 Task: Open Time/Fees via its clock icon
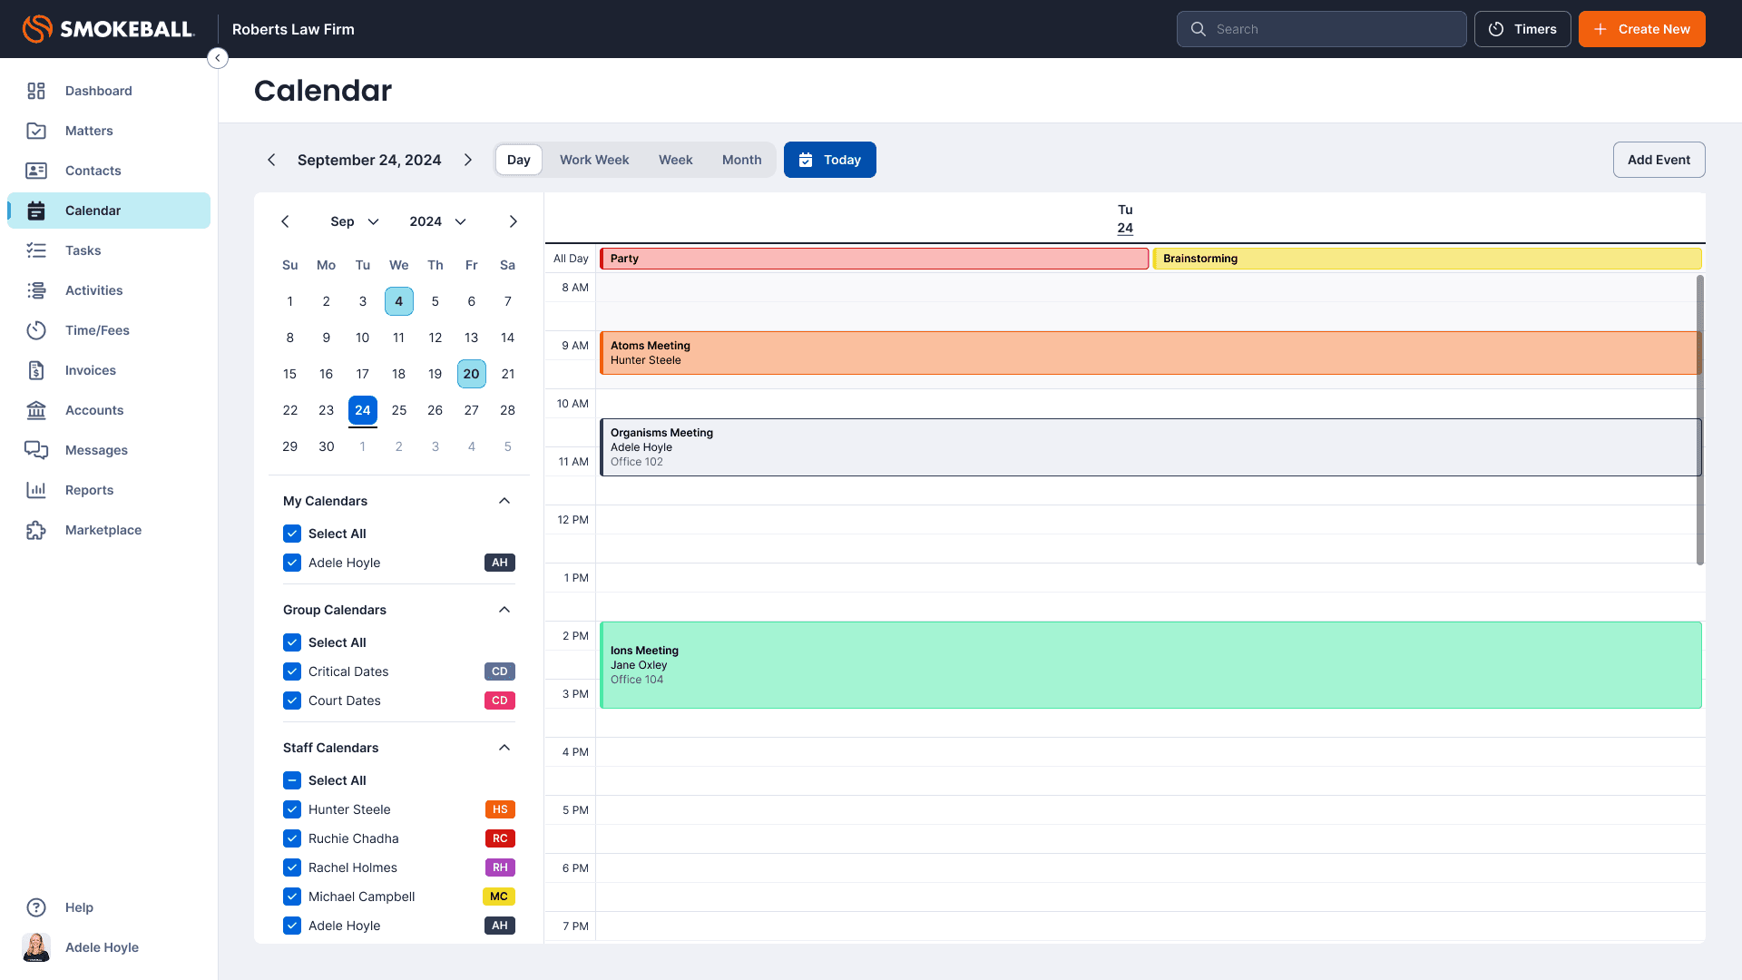tap(36, 330)
